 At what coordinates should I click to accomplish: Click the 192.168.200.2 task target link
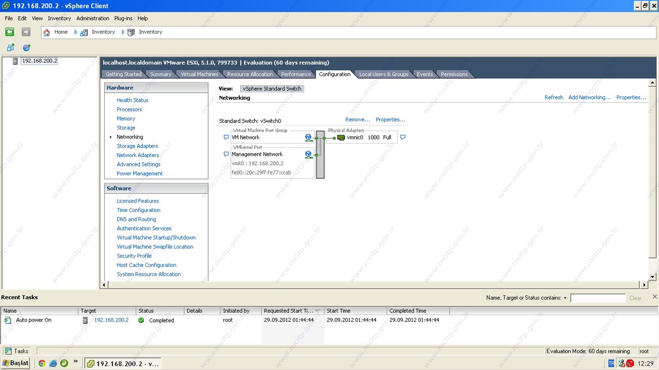click(x=112, y=320)
